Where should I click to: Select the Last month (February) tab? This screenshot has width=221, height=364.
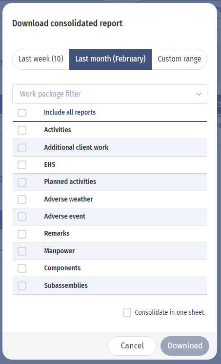[x=110, y=59]
